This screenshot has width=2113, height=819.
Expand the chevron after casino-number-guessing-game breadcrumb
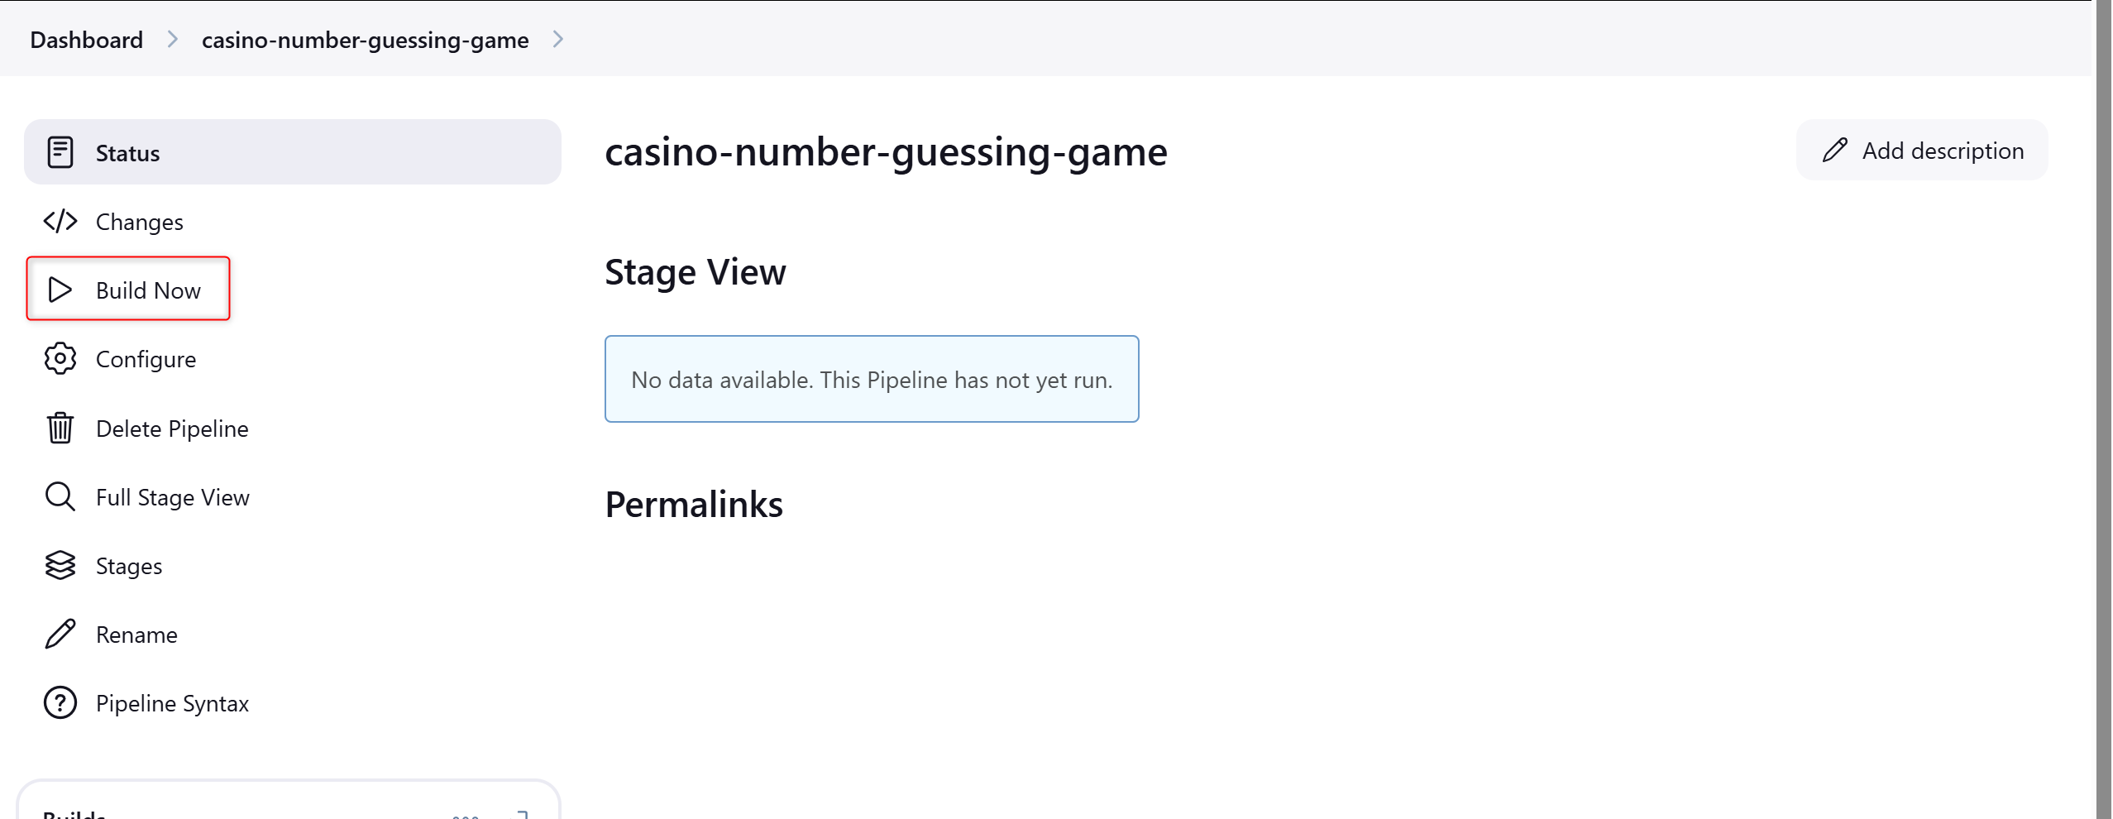[557, 39]
